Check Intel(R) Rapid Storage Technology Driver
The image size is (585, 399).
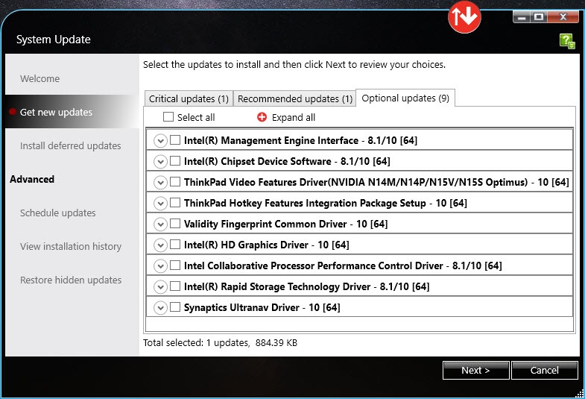point(175,286)
